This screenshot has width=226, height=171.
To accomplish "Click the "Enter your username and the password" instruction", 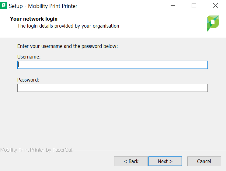I will 67,46.
